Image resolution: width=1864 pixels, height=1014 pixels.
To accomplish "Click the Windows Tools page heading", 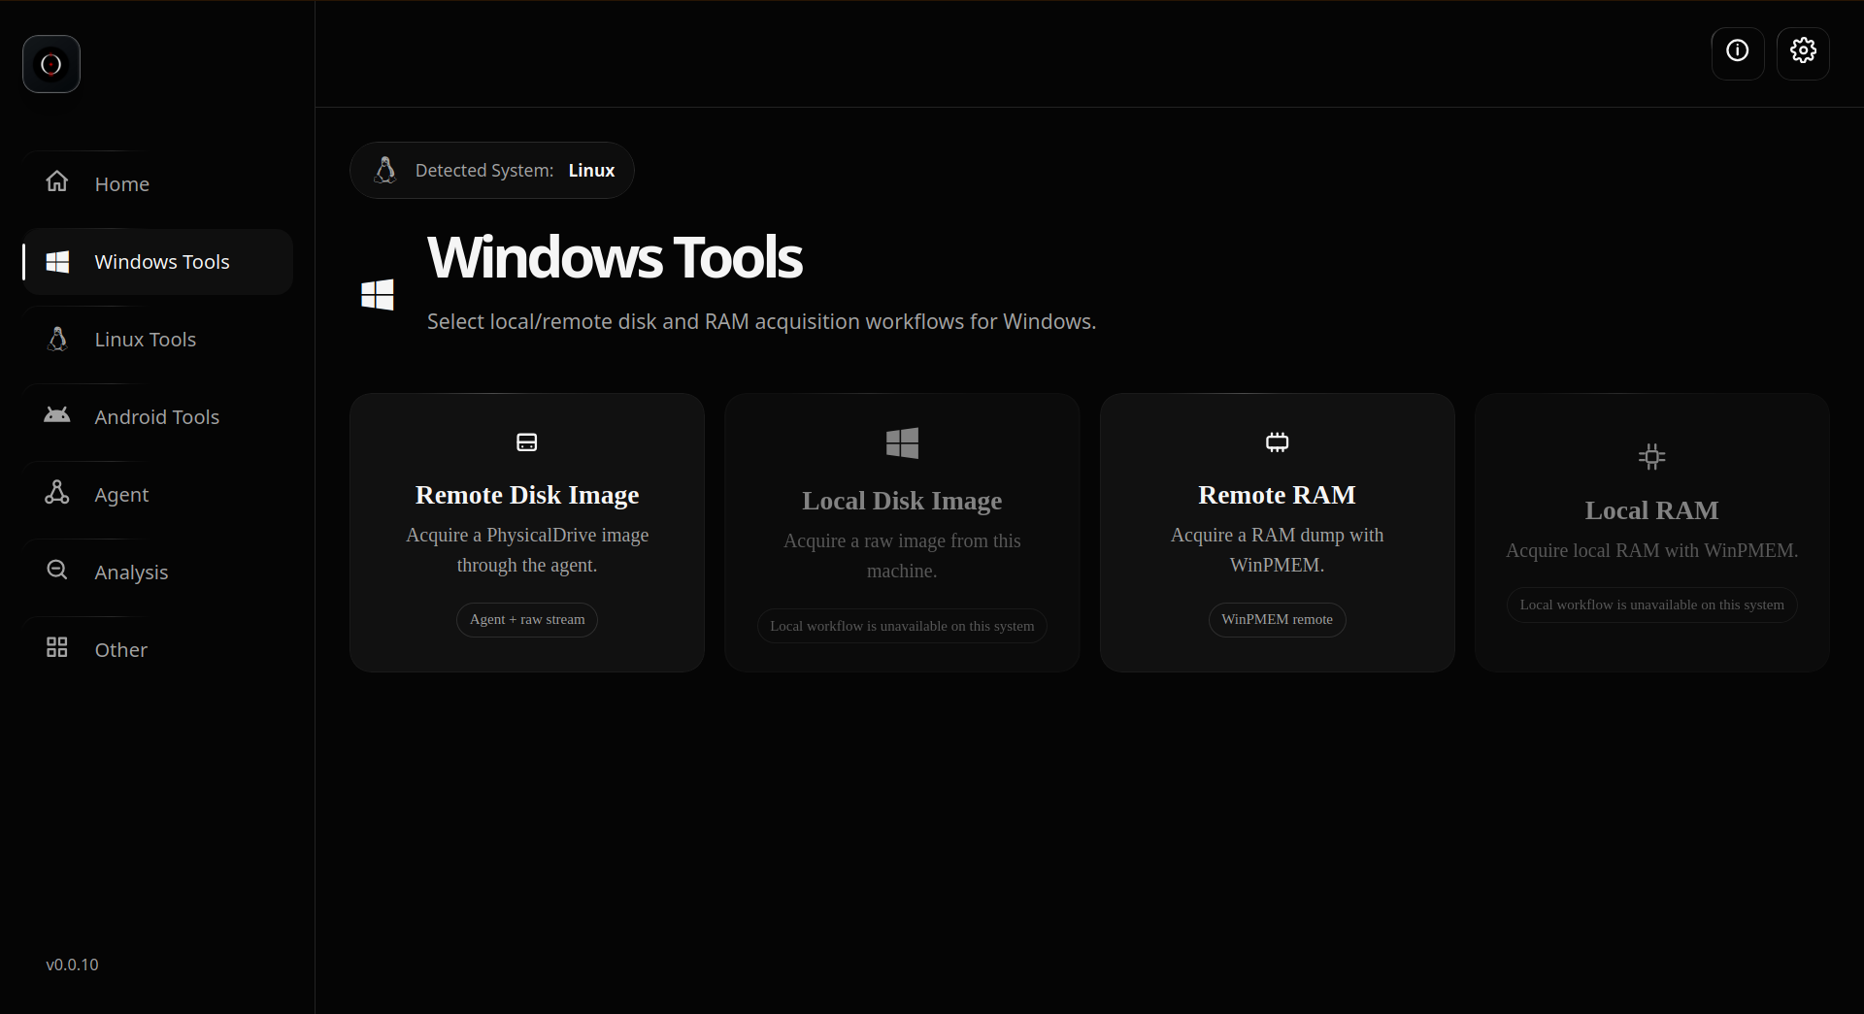I will point(615,257).
